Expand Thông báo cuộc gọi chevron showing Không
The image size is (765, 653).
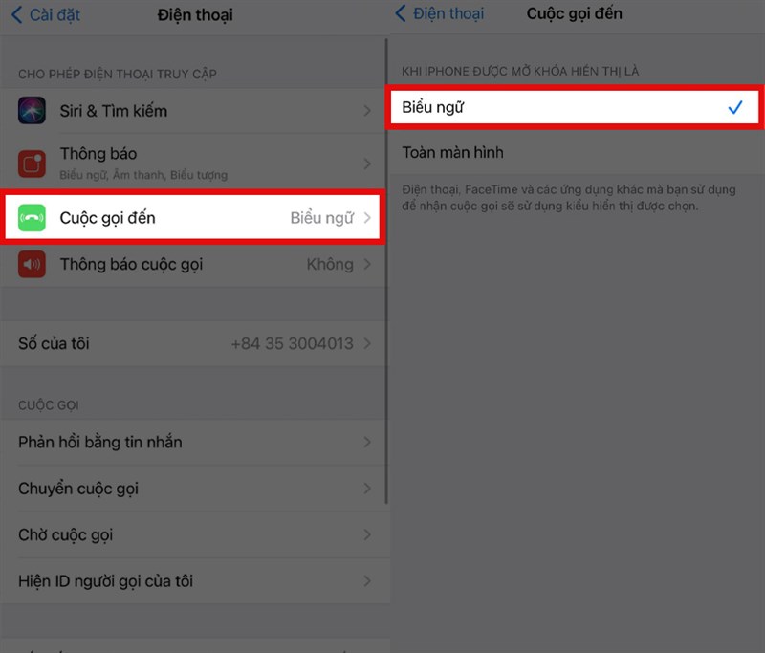367,264
